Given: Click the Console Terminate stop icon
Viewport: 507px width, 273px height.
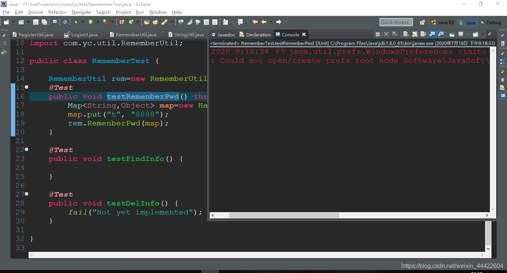Looking at the screenshot, I should pyautogui.click(x=377, y=34).
